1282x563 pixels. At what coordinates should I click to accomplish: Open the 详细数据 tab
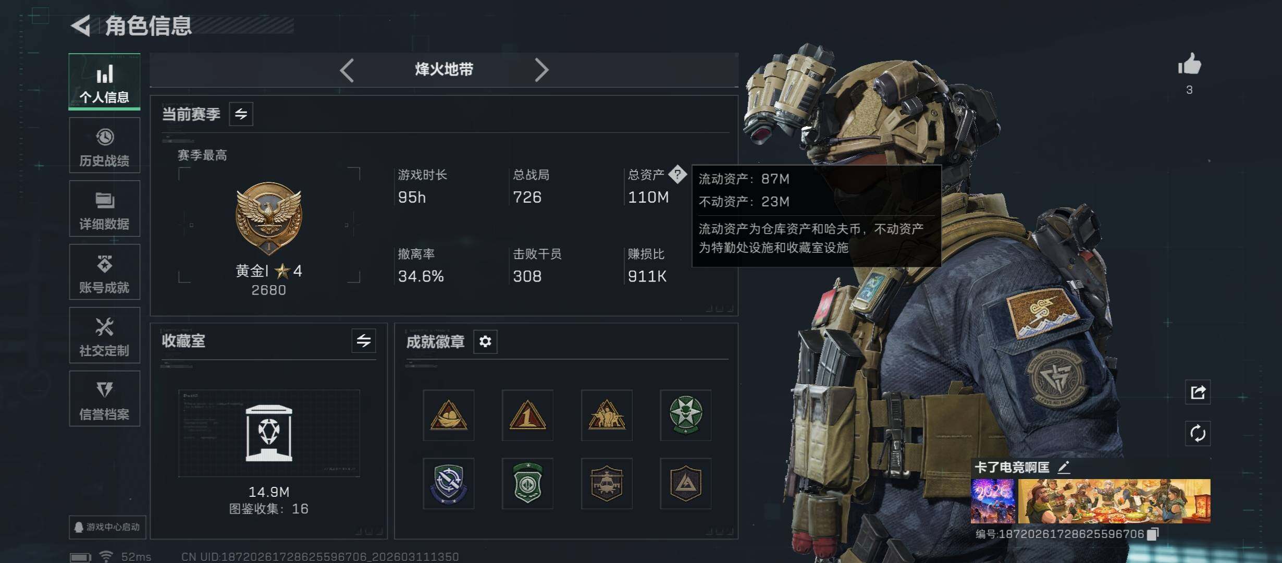point(104,209)
